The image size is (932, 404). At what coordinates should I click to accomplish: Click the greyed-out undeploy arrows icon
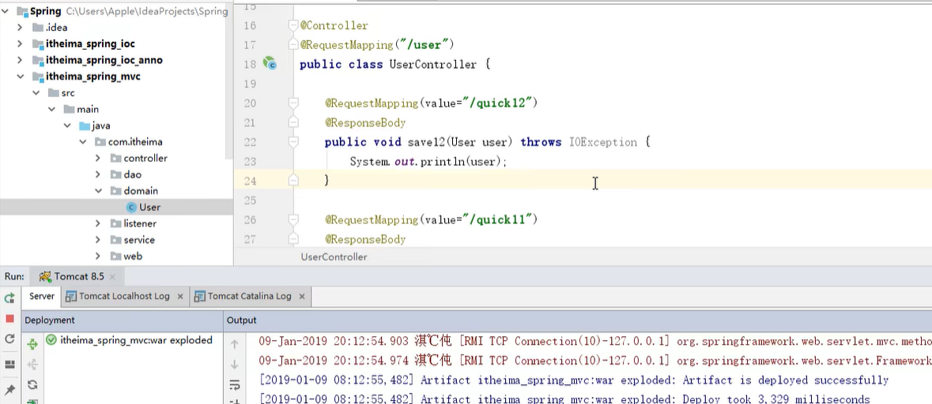coord(32,365)
